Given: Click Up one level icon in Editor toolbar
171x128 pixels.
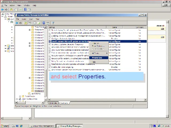Looking at the screenshot, I should (26, 23).
